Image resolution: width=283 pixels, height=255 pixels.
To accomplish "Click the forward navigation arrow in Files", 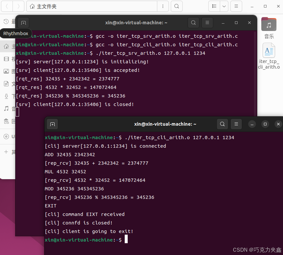I will click(18, 6).
